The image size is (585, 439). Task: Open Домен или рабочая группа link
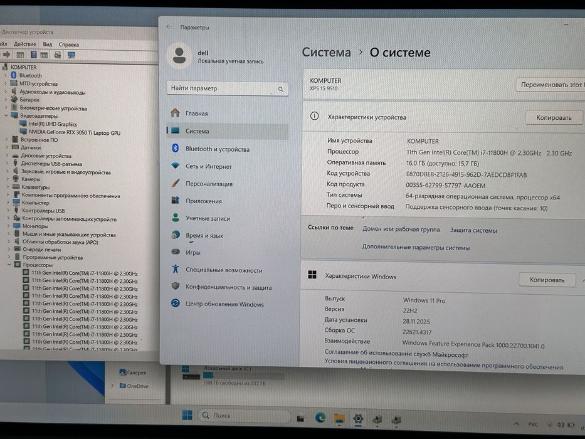pos(401,229)
